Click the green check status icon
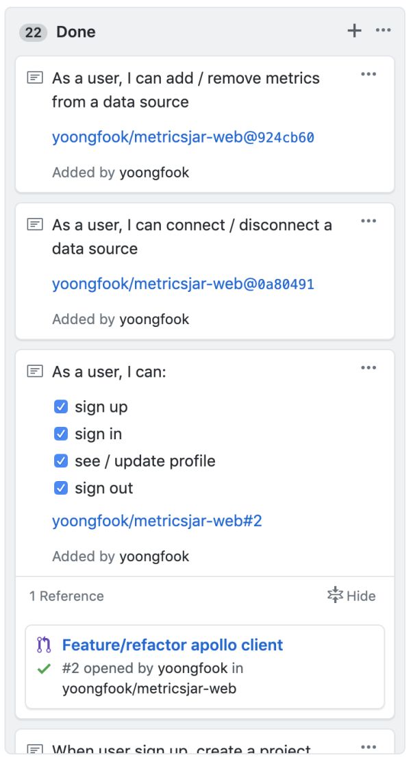The width and height of the screenshot is (411, 760). 44,669
